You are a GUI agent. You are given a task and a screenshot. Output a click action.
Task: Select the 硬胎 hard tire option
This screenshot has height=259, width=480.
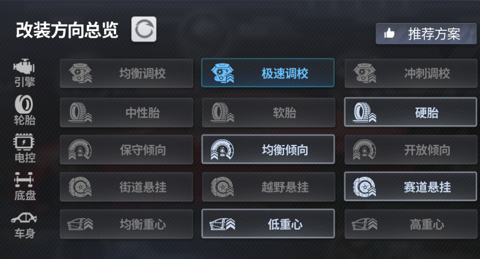point(411,112)
